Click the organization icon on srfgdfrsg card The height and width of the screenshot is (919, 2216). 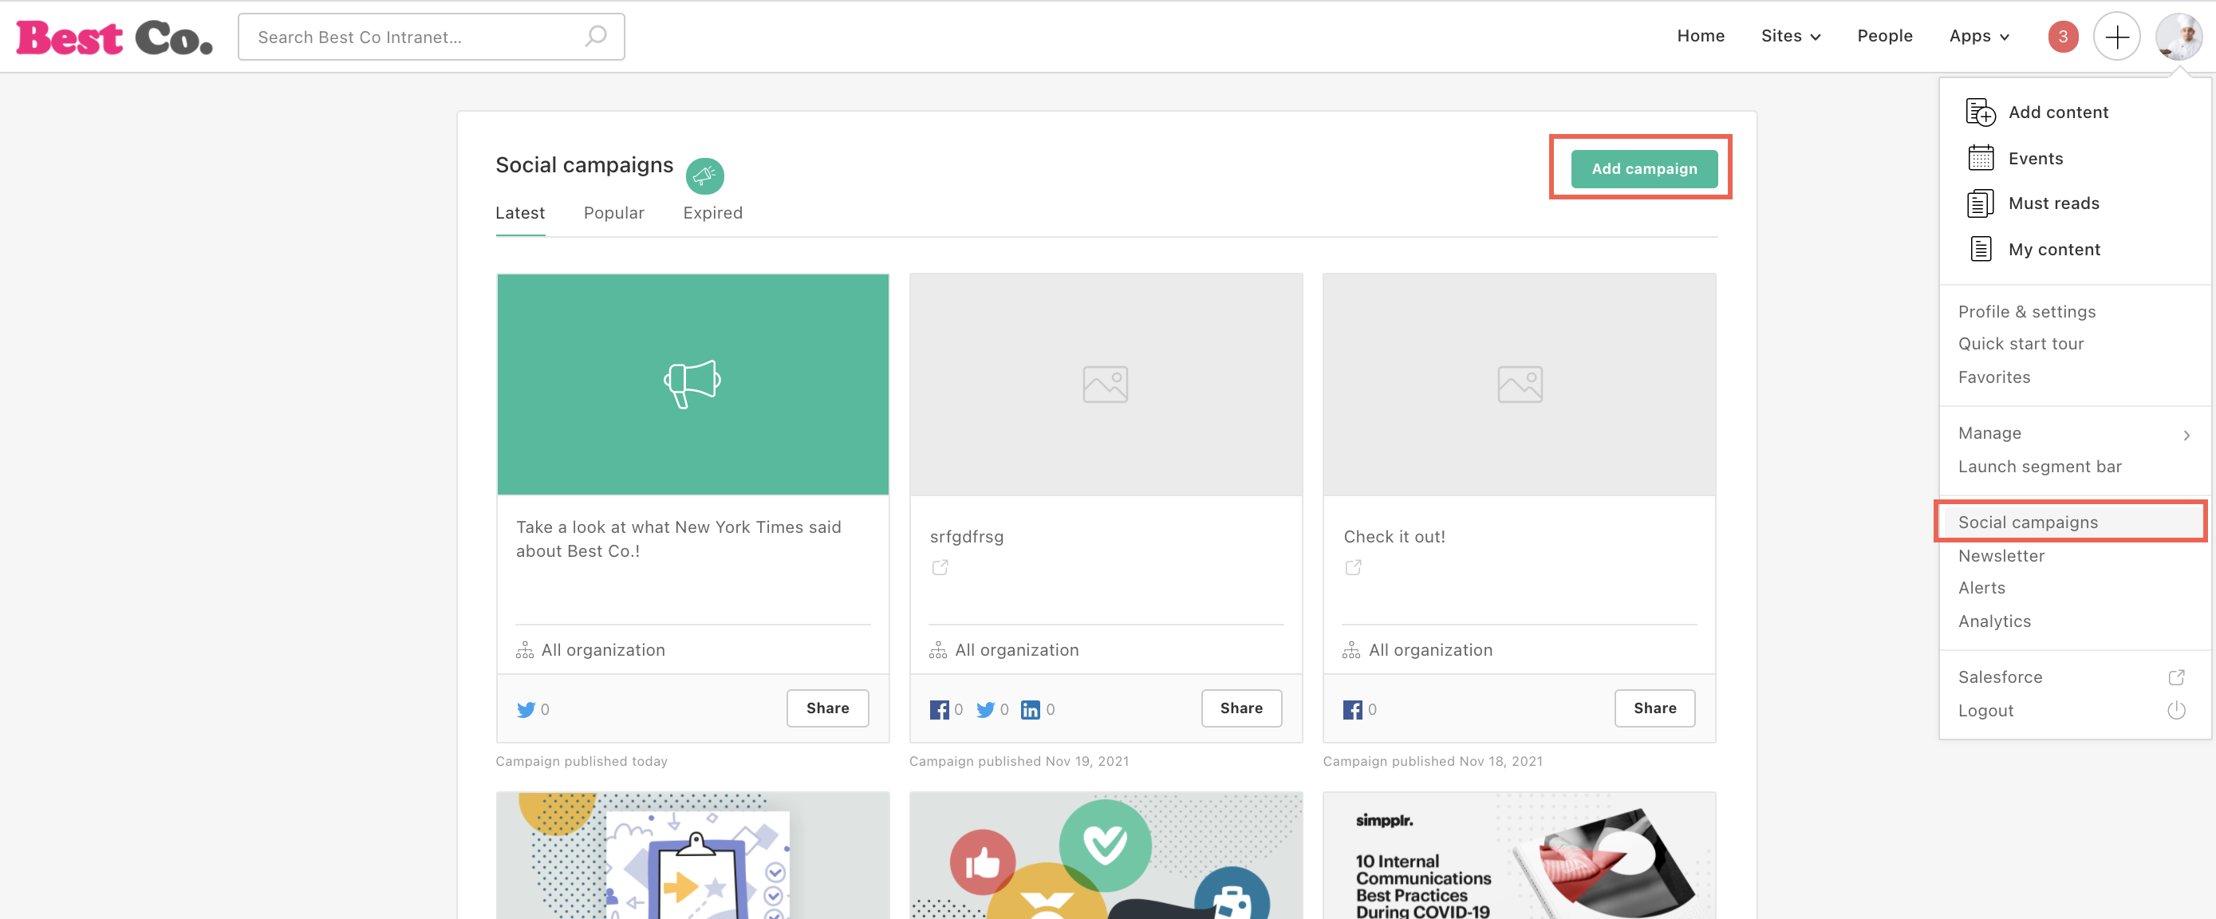(937, 649)
